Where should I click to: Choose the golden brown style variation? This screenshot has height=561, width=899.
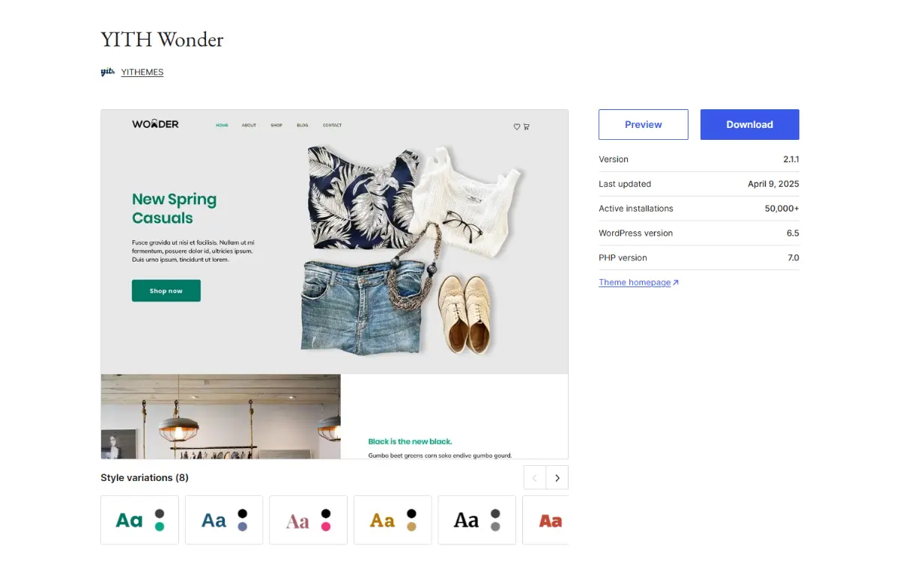tap(393, 520)
